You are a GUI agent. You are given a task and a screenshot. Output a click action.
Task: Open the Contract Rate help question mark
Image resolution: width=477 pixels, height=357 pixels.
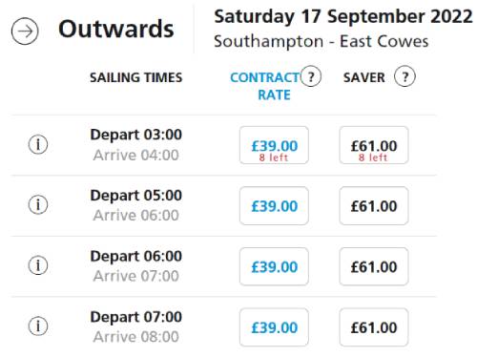point(311,76)
